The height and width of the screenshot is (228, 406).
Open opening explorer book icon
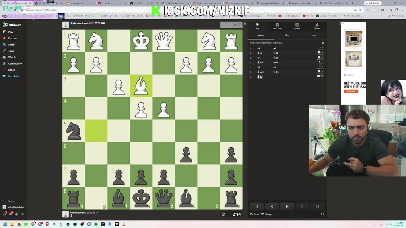[323, 43]
